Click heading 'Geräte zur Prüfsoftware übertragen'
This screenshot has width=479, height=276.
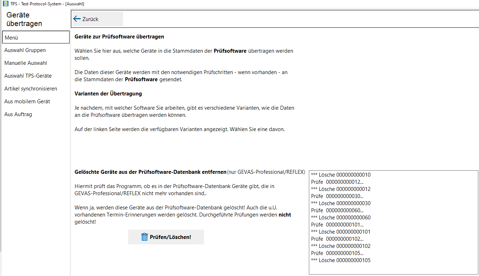coord(119,37)
